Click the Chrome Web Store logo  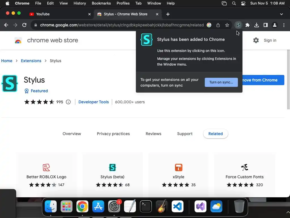[18, 40]
